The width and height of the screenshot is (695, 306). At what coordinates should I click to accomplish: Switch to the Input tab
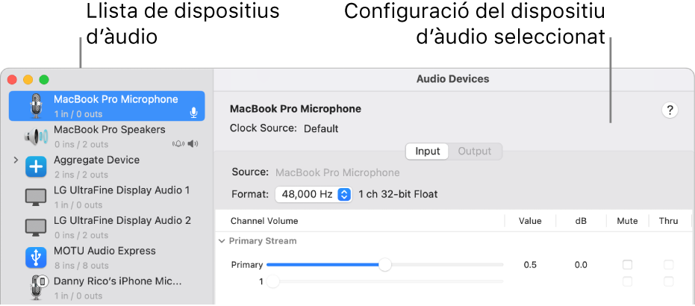[427, 151]
